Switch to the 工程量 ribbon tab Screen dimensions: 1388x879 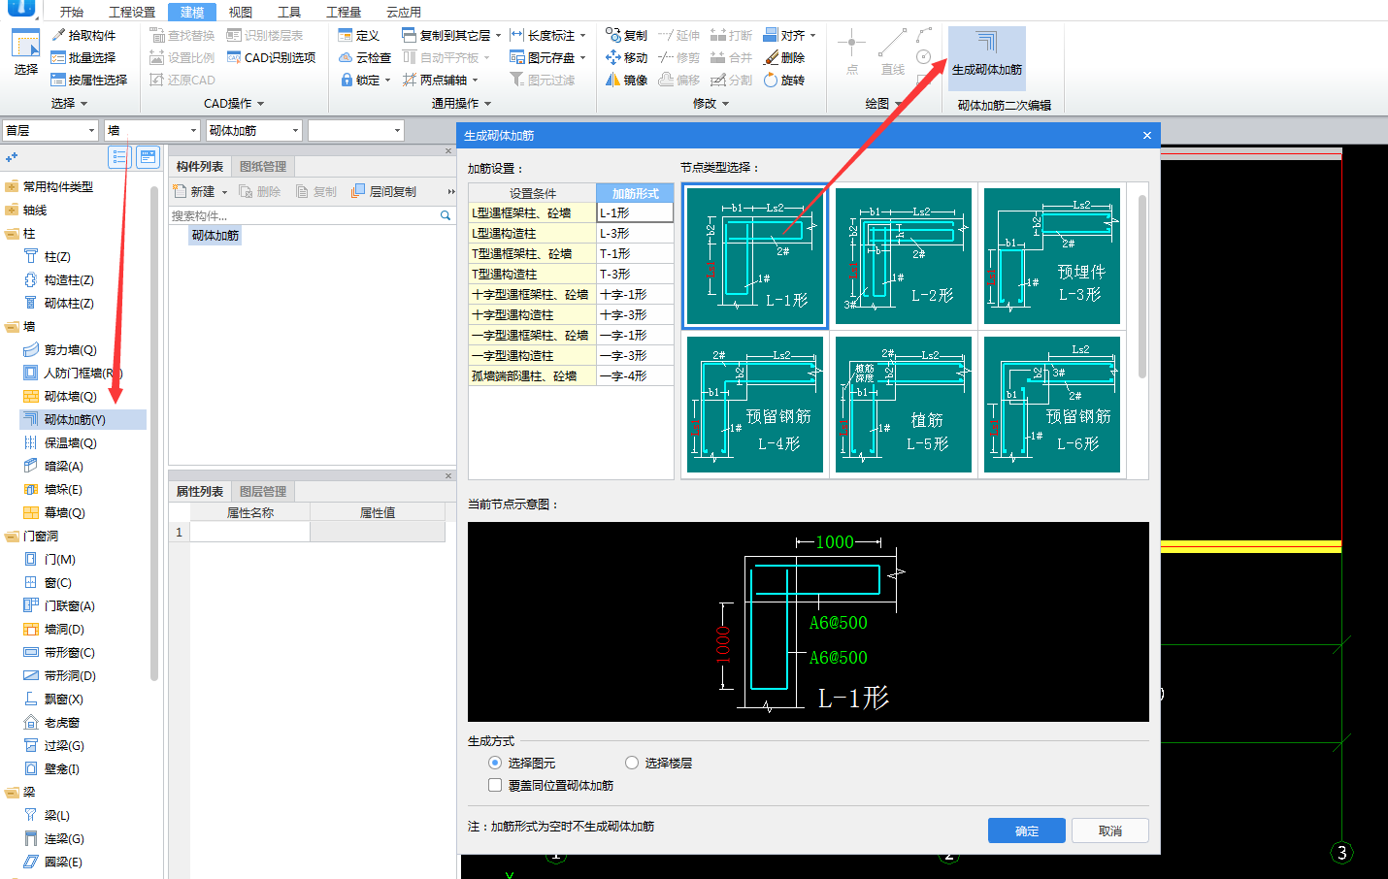[x=344, y=12]
